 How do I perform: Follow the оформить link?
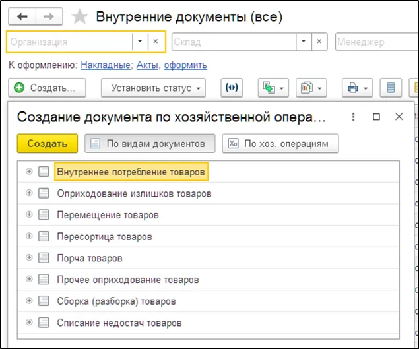(185, 65)
